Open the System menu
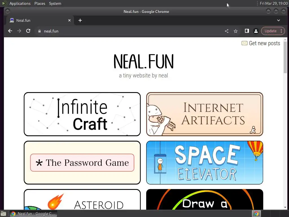 (x=55, y=3)
